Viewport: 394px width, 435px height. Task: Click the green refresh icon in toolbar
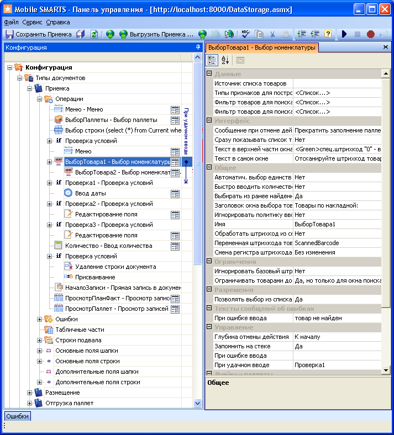tap(94, 34)
